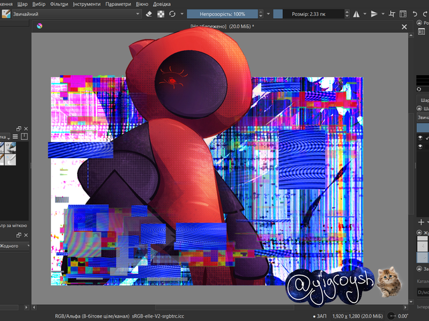Click the brush presets storage resources icon
This screenshot has width=429, height=321.
pyautogui.click(x=24, y=137)
